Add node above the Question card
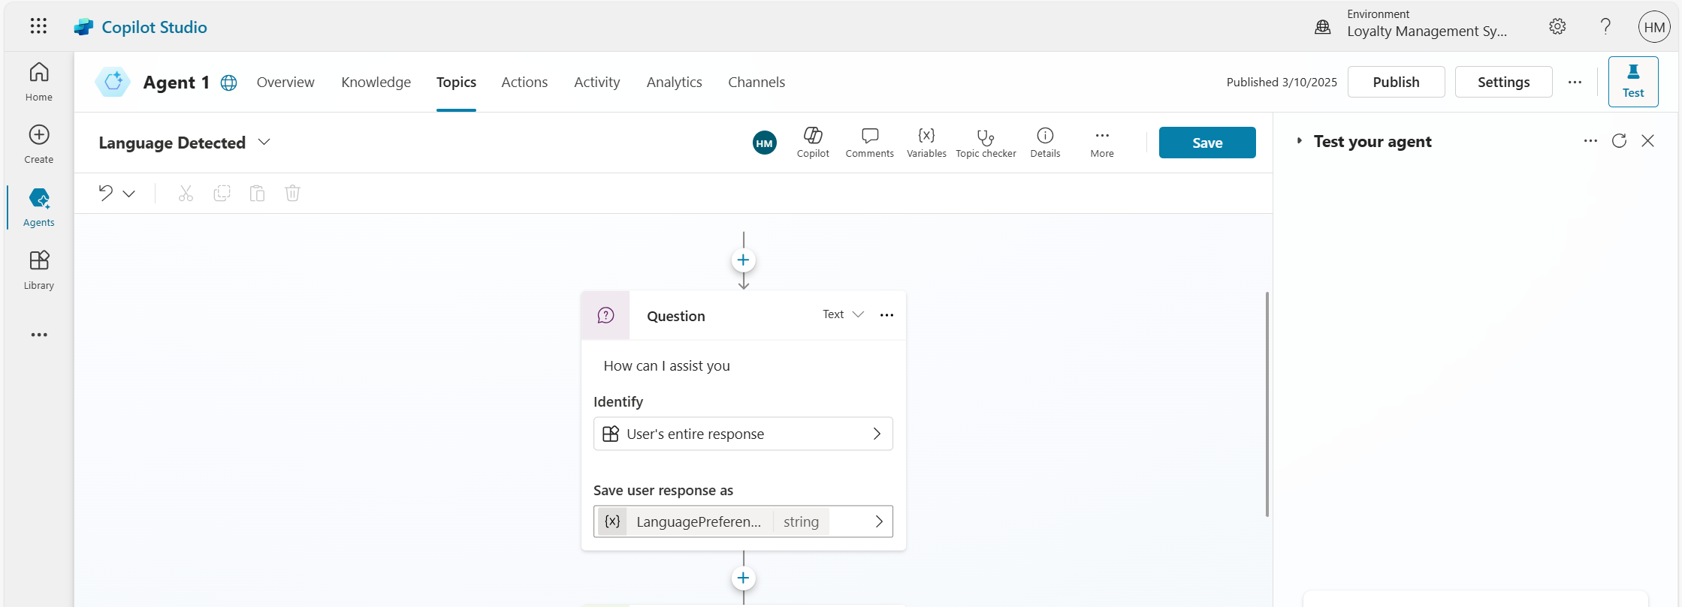Viewport: 1682px width, 607px height. tap(743, 260)
